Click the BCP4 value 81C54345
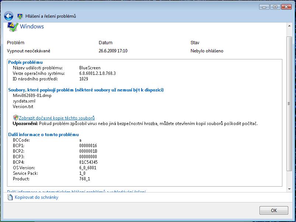This screenshot has width=296, height=222. pos(88,162)
